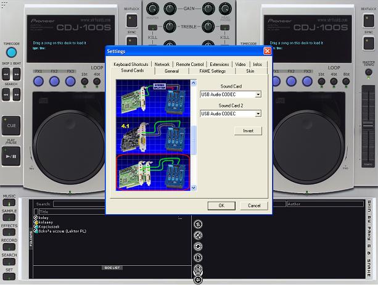The width and height of the screenshot is (378, 285).
Task: Switch to Keyboard Shortcuts tab
Action: coord(131,64)
